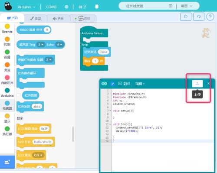Click the Kittenblock black cat logo
Viewport: 217px width, 173px height.
[x=8, y=6]
